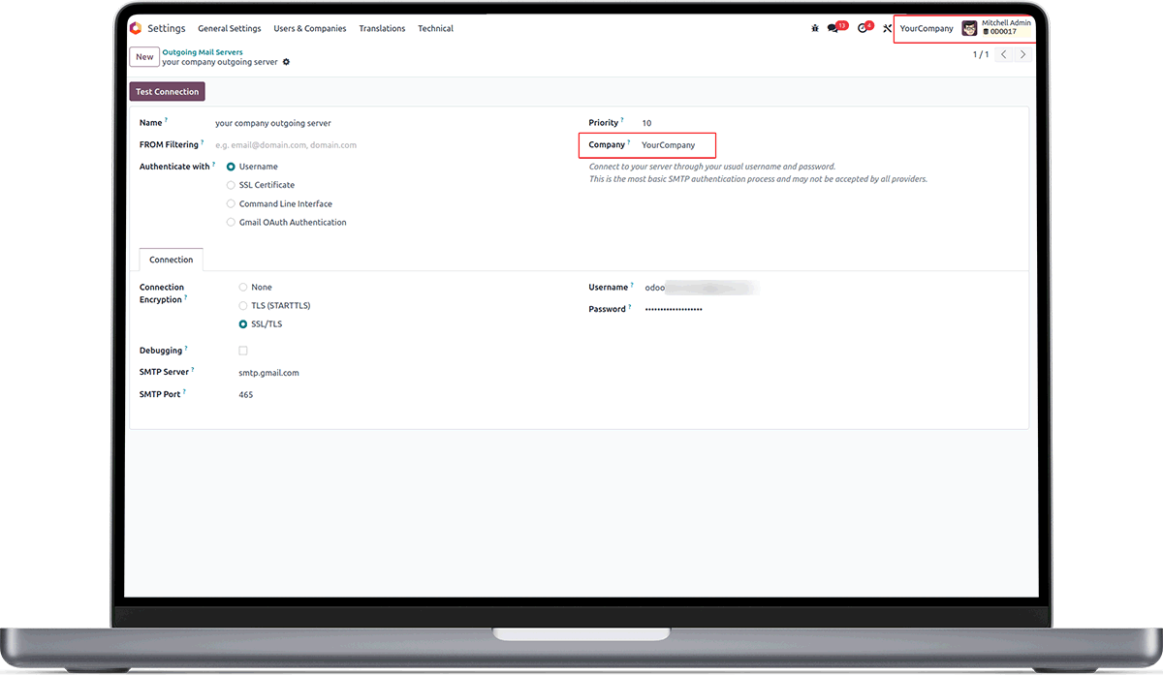This screenshot has height=675, width=1163.
Task: Open the activities clock icon with 4 badge
Action: (862, 29)
